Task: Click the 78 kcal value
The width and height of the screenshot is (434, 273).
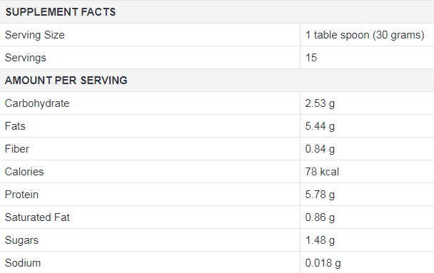Action: point(322,172)
